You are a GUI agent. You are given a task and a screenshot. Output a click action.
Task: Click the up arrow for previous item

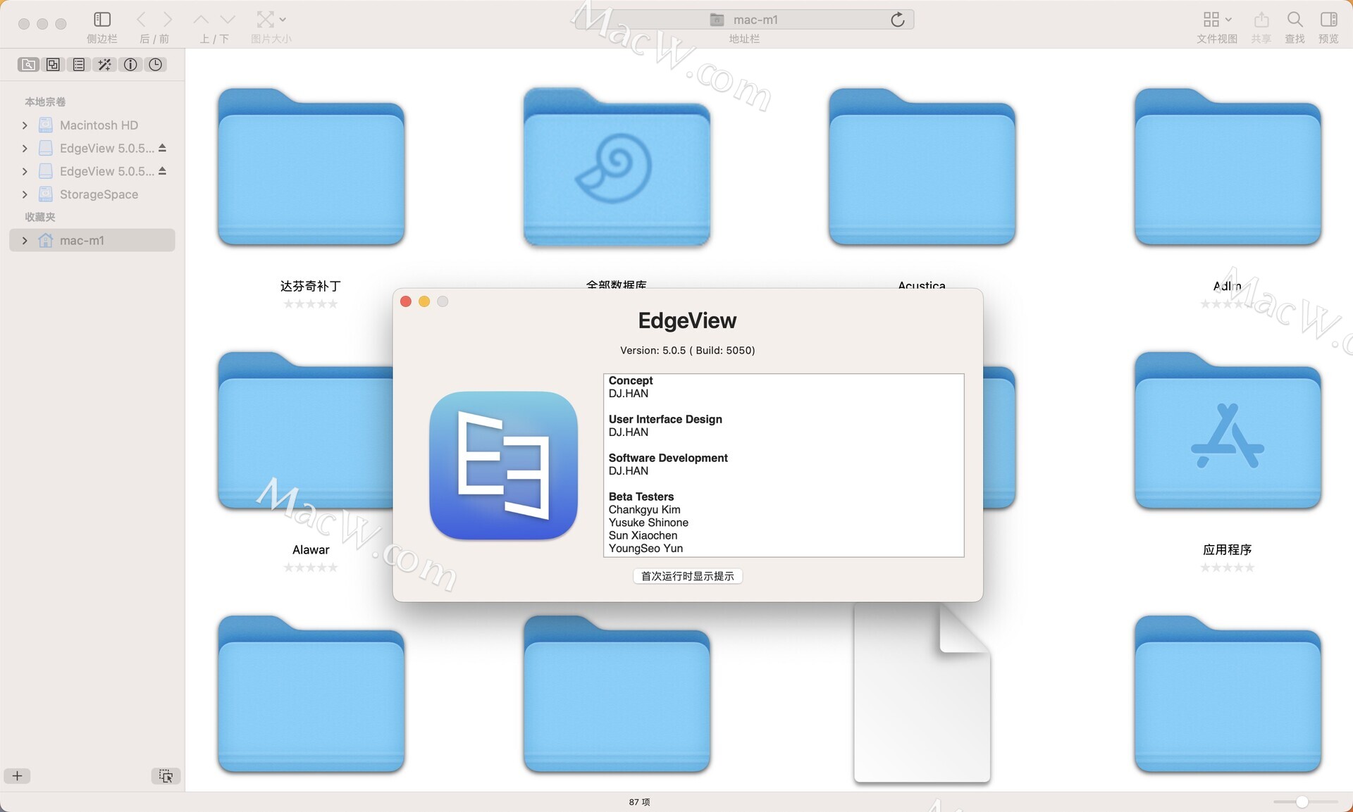[x=201, y=20]
